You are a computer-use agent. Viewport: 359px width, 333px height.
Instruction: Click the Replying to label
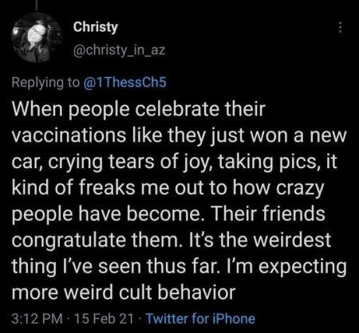point(45,83)
